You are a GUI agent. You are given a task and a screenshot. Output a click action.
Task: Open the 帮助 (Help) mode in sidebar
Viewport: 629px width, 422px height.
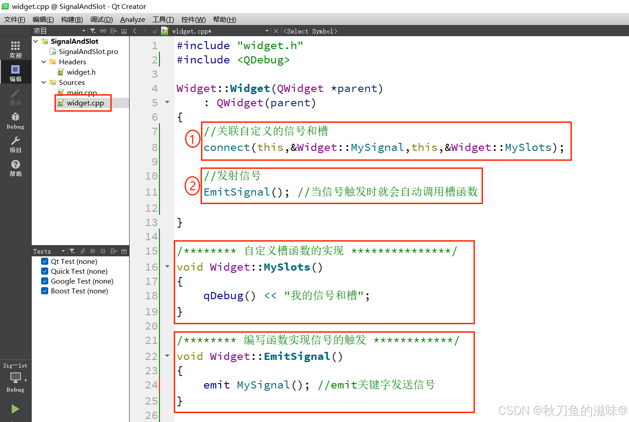click(16, 168)
